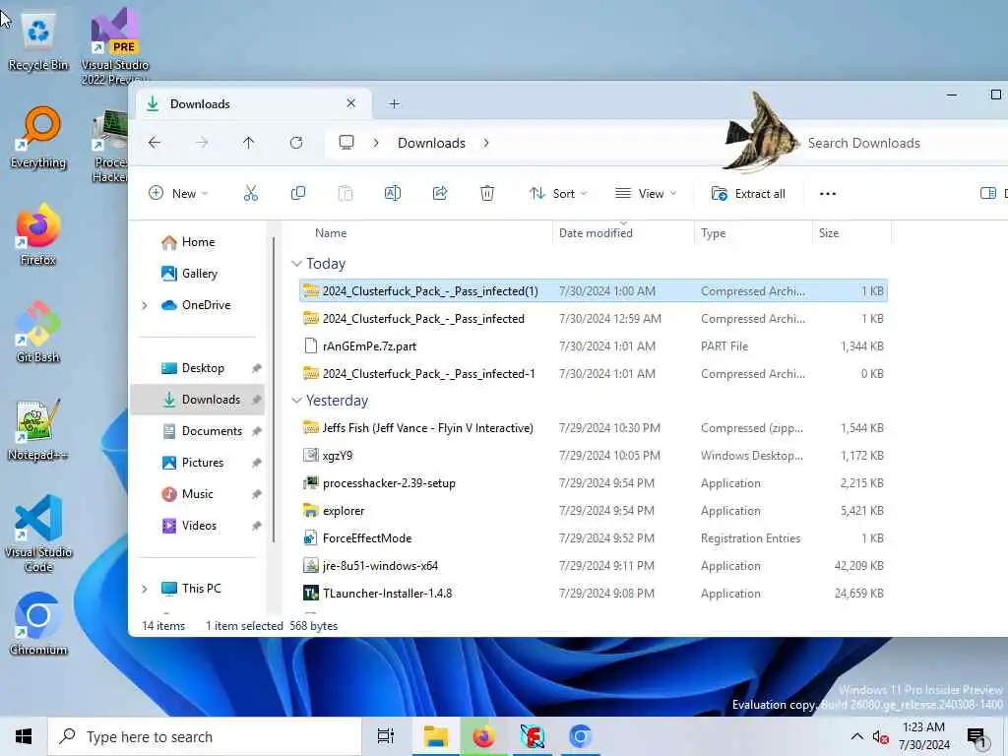Expand the This PC tree node
The image size is (1008, 756).
[x=145, y=589]
